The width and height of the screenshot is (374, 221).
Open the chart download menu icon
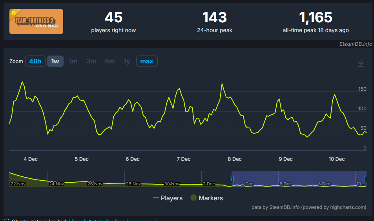point(361,63)
